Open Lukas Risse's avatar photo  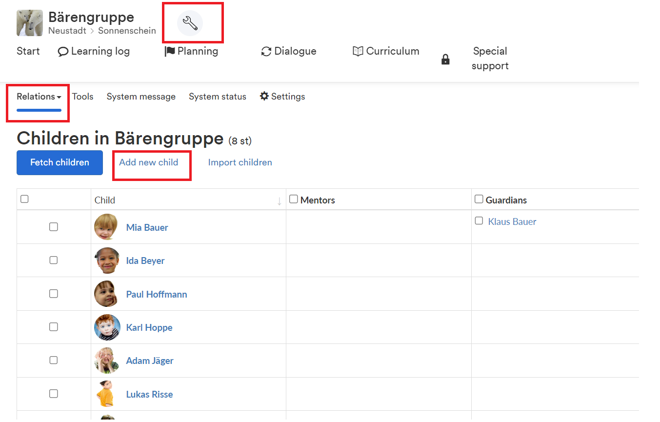tap(106, 394)
